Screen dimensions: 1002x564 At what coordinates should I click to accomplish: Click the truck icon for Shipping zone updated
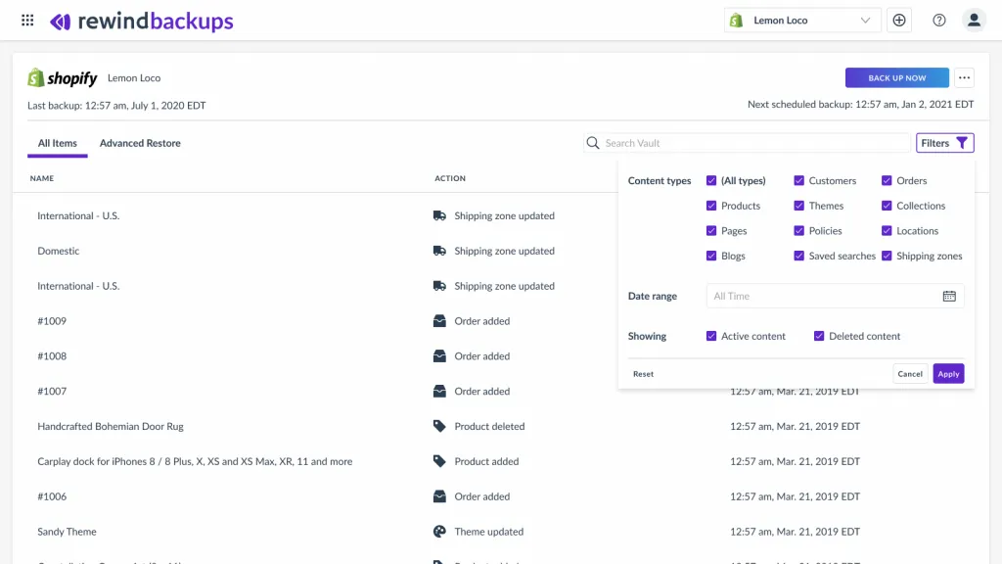(x=439, y=215)
